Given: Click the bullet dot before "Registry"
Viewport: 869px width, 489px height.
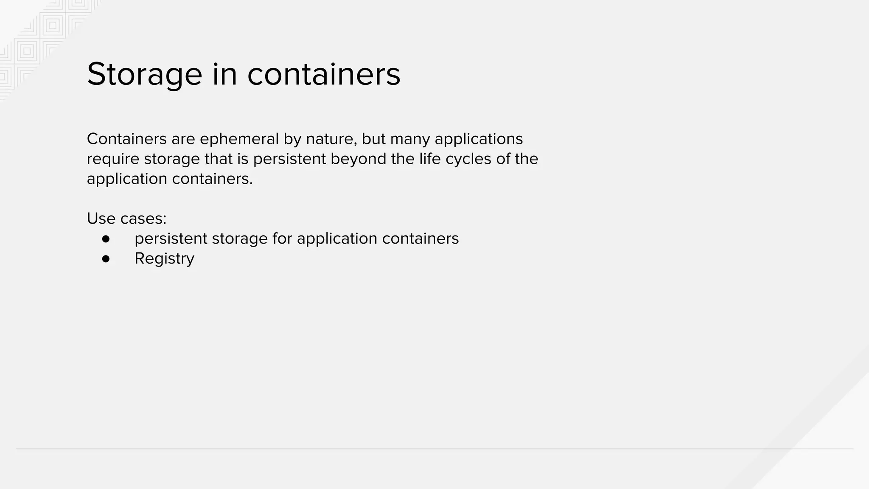Looking at the screenshot, I should point(106,259).
